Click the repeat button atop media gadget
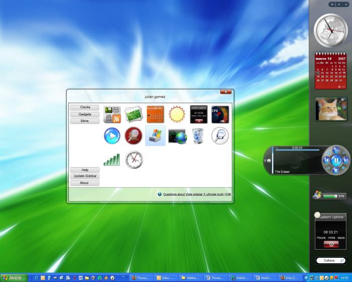This screenshot has height=282, width=352. point(336,150)
